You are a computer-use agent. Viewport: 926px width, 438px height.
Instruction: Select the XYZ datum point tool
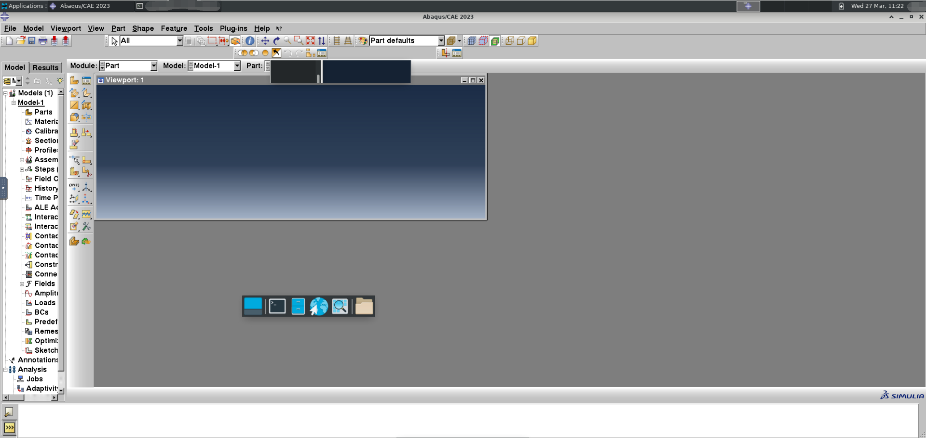[x=74, y=187]
